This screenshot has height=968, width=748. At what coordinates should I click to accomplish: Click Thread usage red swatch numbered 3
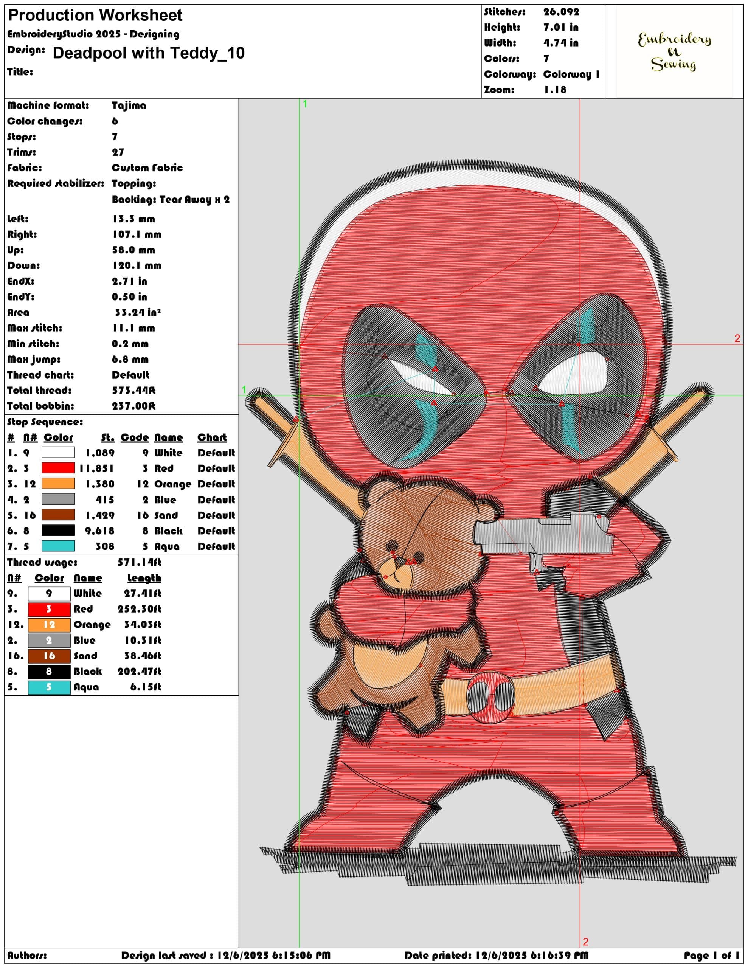tap(49, 610)
